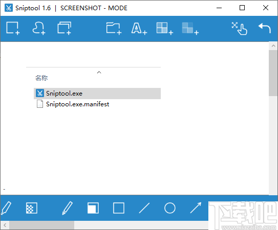Select the checkered pixelate brush tool

point(32,208)
